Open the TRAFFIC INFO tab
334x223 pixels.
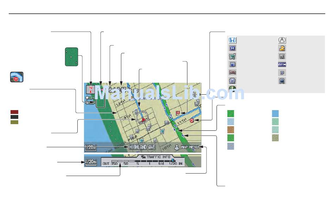point(156,157)
